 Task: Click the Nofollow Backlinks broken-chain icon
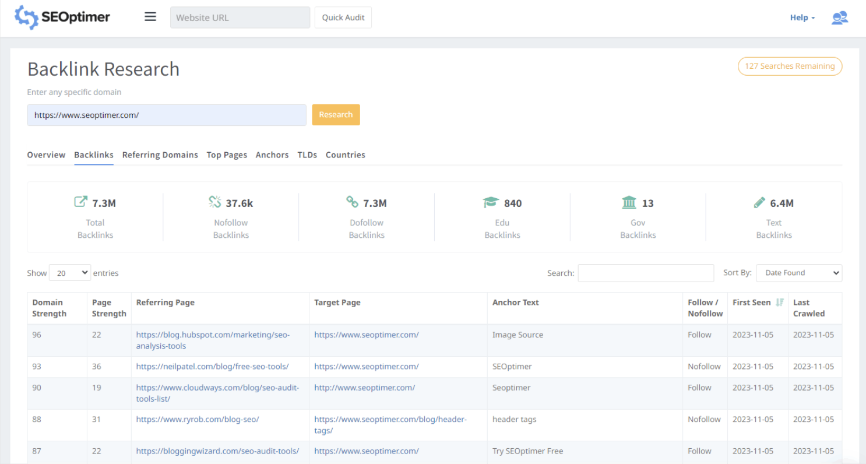pyautogui.click(x=214, y=202)
